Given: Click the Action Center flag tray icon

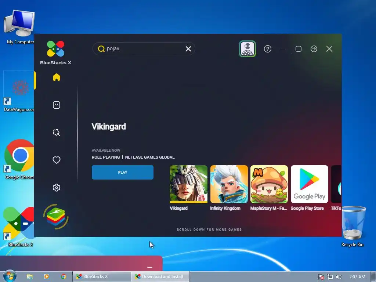Looking at the screenshot, I should pos(321,277).
